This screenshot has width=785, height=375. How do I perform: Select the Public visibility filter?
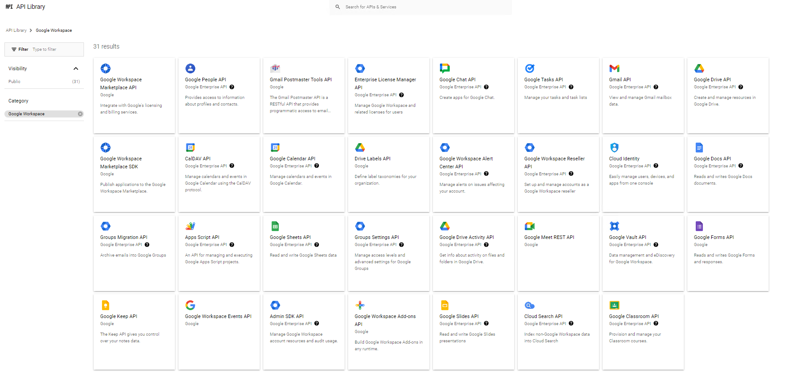(15, 82)
